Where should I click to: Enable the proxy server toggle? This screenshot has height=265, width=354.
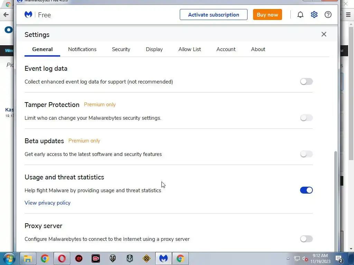306,239
